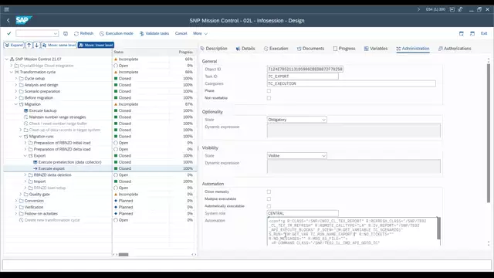494x278 pixels.
Task: Toggle the Phase checkbox
Action: click(269, 91)
